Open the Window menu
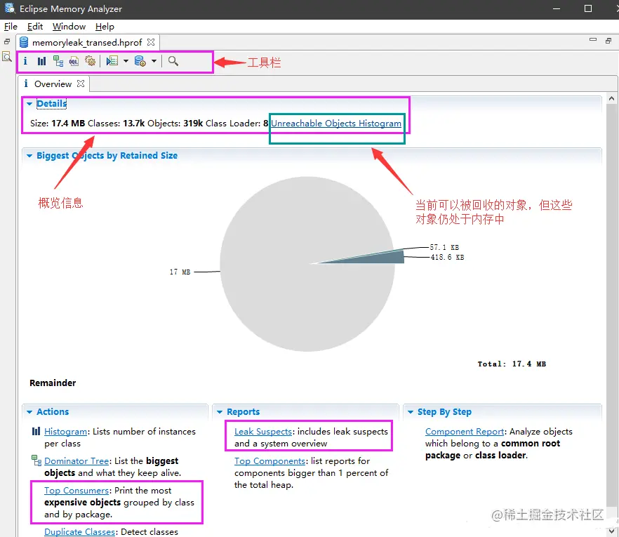 [69, 27]
